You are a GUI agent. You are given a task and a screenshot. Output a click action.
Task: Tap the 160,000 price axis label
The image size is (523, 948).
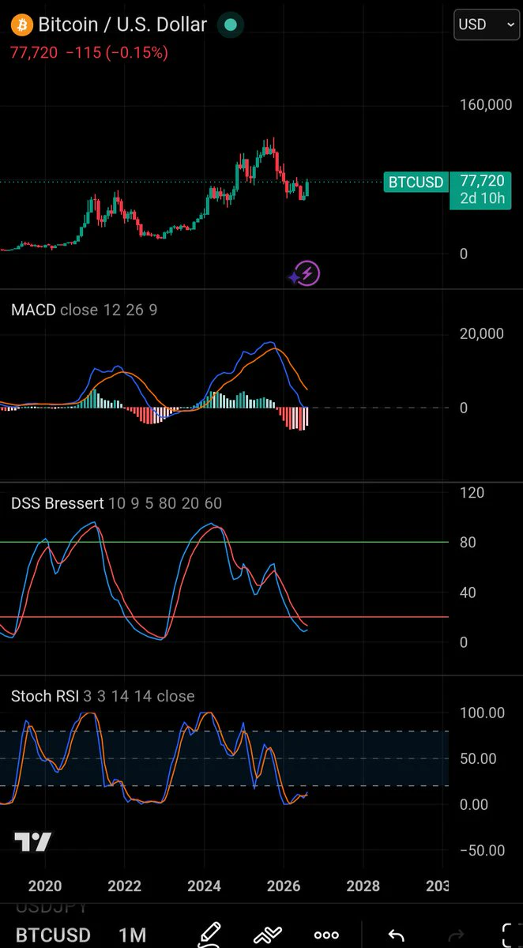click(x=485, y=105)
